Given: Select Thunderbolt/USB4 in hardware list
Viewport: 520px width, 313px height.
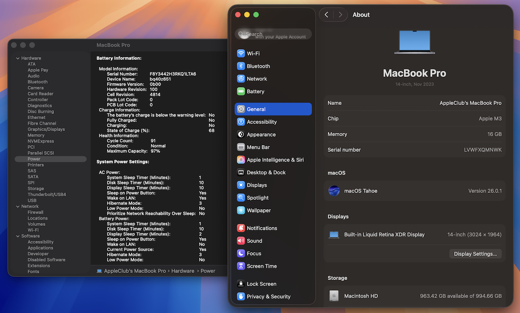Looking at the screenshot, I should click(47, 195).
